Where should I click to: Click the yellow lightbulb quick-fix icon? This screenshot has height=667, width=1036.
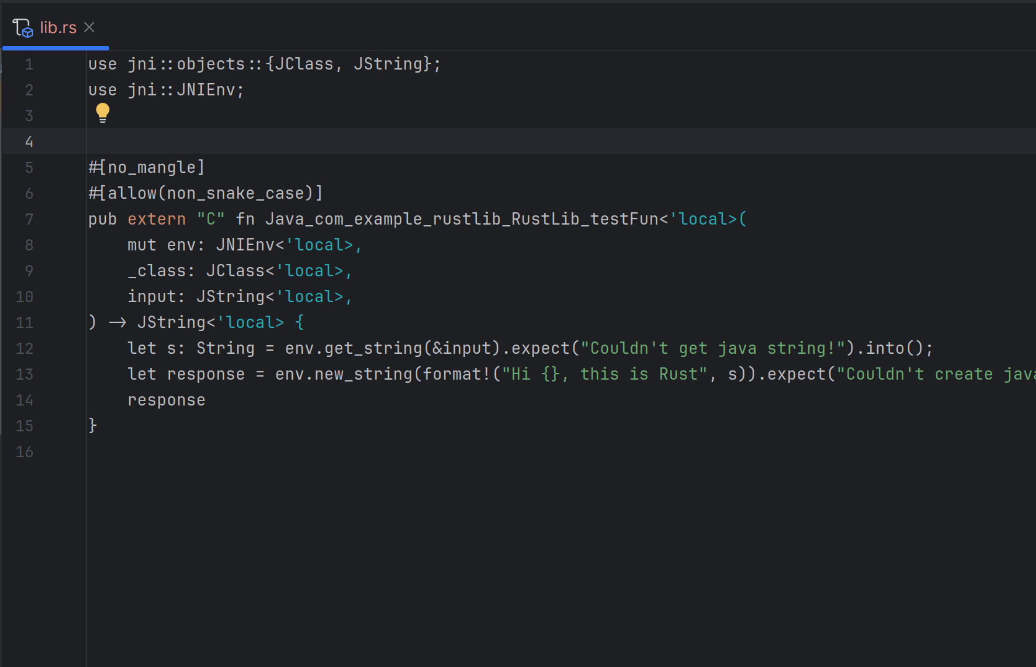click(103, 113)
